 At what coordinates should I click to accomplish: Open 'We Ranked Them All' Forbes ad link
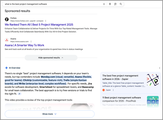[x=39, y=25]
